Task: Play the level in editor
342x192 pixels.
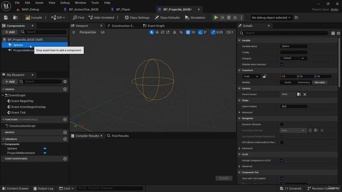Action: pos(216,18)
